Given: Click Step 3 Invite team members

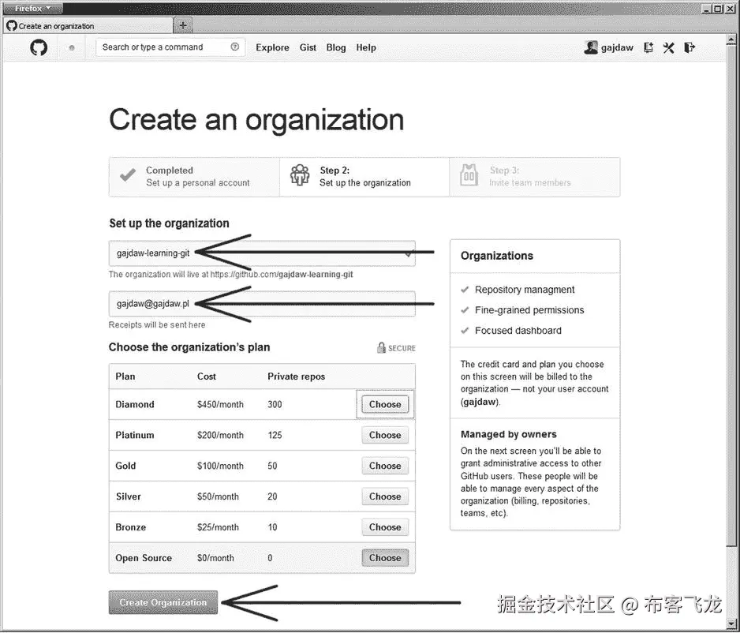Looking at the screenshot, I should 535,177.
